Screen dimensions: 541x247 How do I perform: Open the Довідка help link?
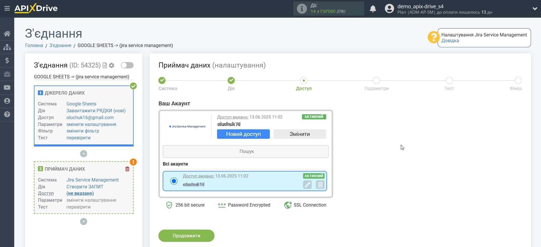click(450, 40)
